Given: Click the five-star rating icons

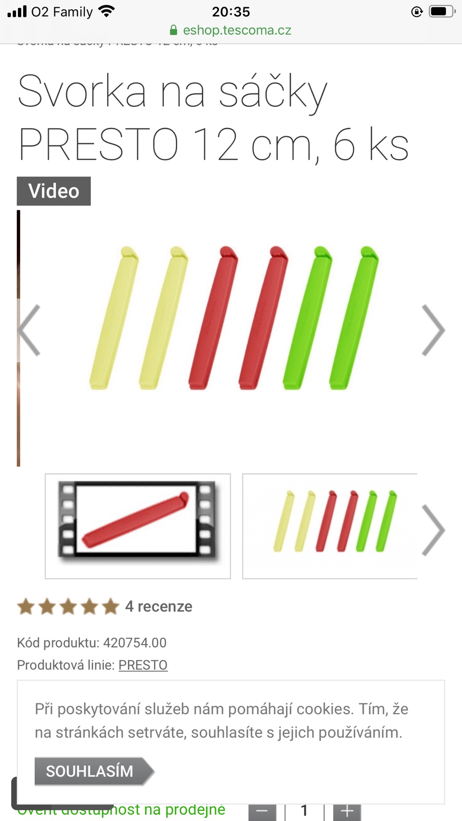Looking at the screenshot, I should [x=68, y=607].
